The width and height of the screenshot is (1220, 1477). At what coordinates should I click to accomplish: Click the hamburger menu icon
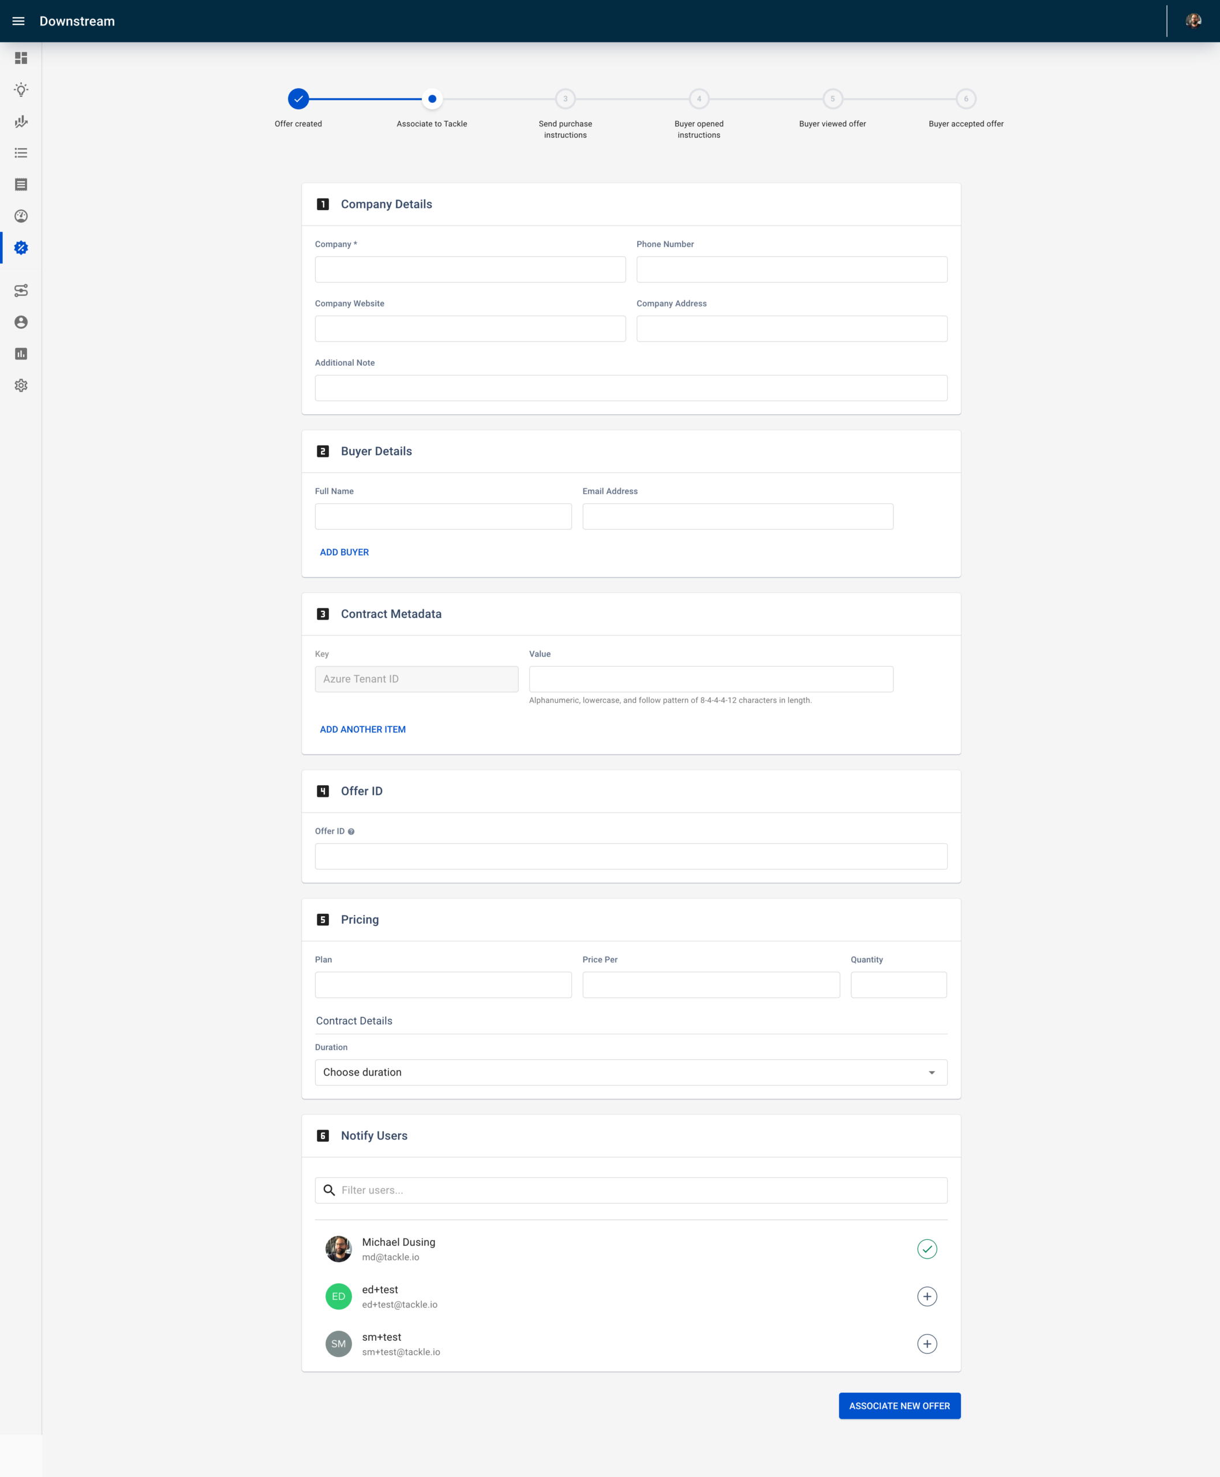[18, 21]
